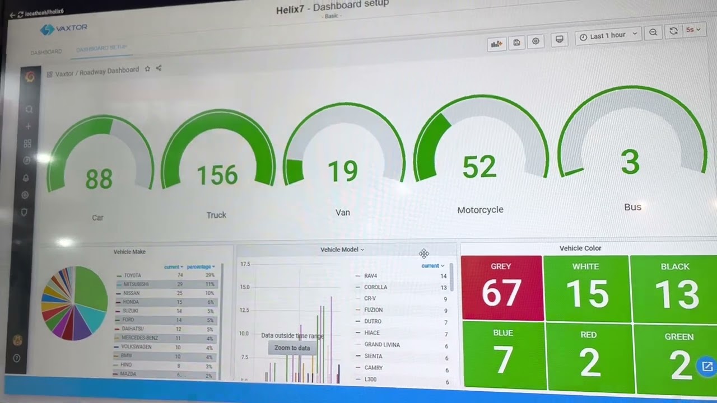The image size is (717, 403).
Task: Sort Vehicle Make legend by percentage
Action: point(201,266)
